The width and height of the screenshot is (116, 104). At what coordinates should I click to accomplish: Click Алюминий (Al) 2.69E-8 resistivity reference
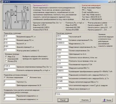41,27
